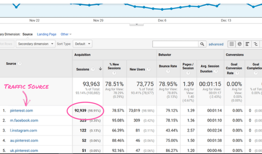
Task: Collapse the chart using the handle arrow
Action: point(137,24)
